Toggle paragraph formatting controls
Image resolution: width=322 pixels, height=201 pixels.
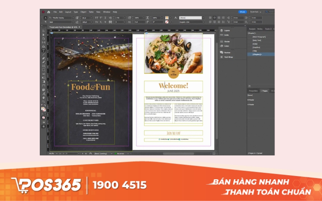[x=45, y=22]
